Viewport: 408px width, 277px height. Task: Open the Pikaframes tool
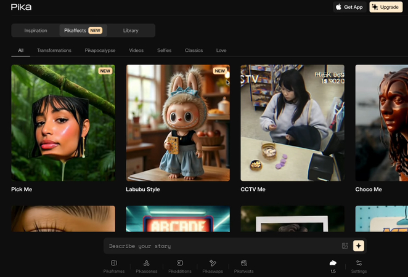coord(113,266)
